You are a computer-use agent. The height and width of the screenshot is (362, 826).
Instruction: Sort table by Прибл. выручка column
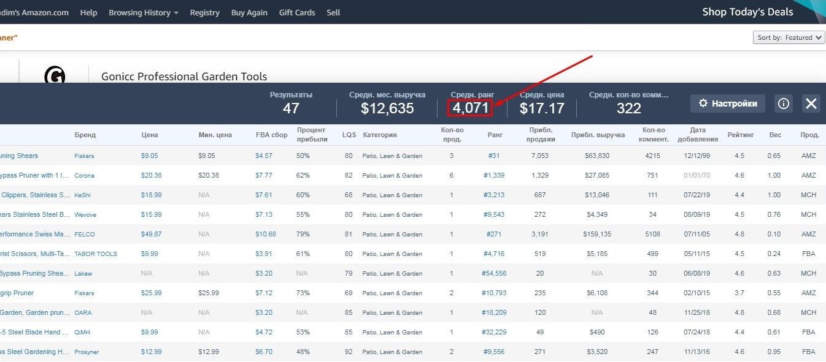click(x=598, y=135)
